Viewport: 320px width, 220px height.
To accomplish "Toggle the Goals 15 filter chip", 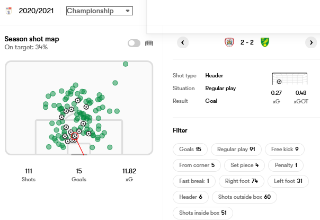I will [x=190, y=149].
